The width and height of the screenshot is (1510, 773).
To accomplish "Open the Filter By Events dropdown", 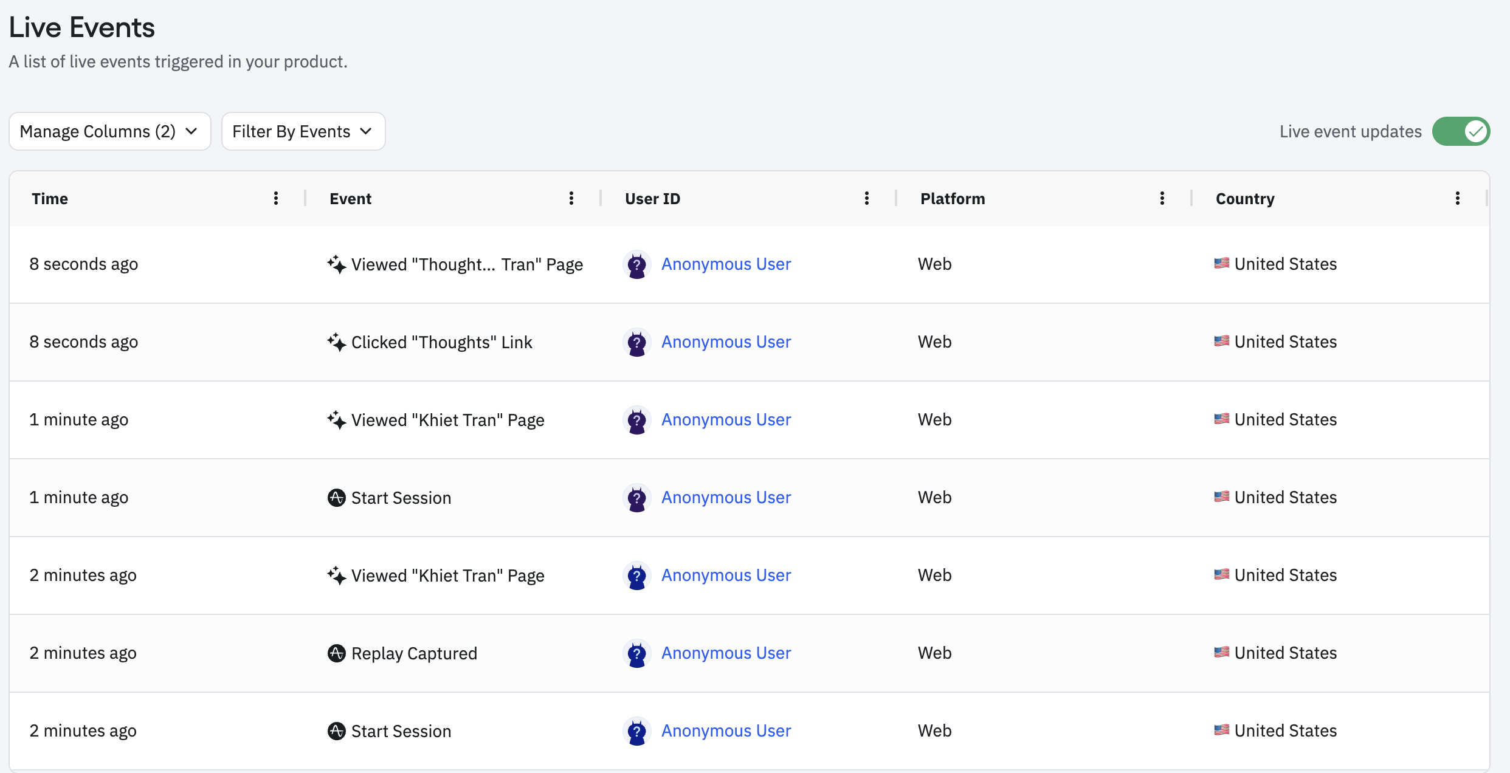I will point(303,131).
